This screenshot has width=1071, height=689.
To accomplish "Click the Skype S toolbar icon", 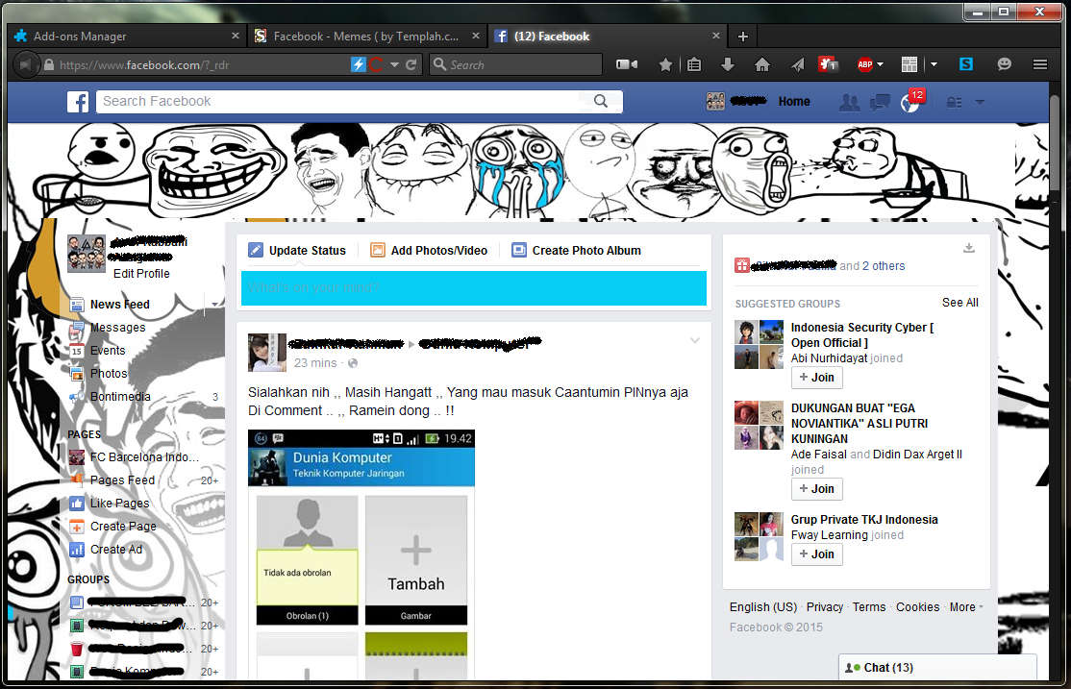I will tap(966, 64).
